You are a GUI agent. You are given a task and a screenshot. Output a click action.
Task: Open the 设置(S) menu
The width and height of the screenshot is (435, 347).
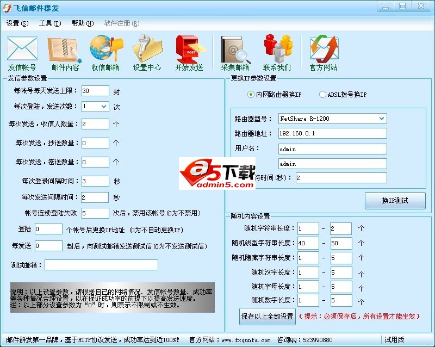[x=17, y=23]
